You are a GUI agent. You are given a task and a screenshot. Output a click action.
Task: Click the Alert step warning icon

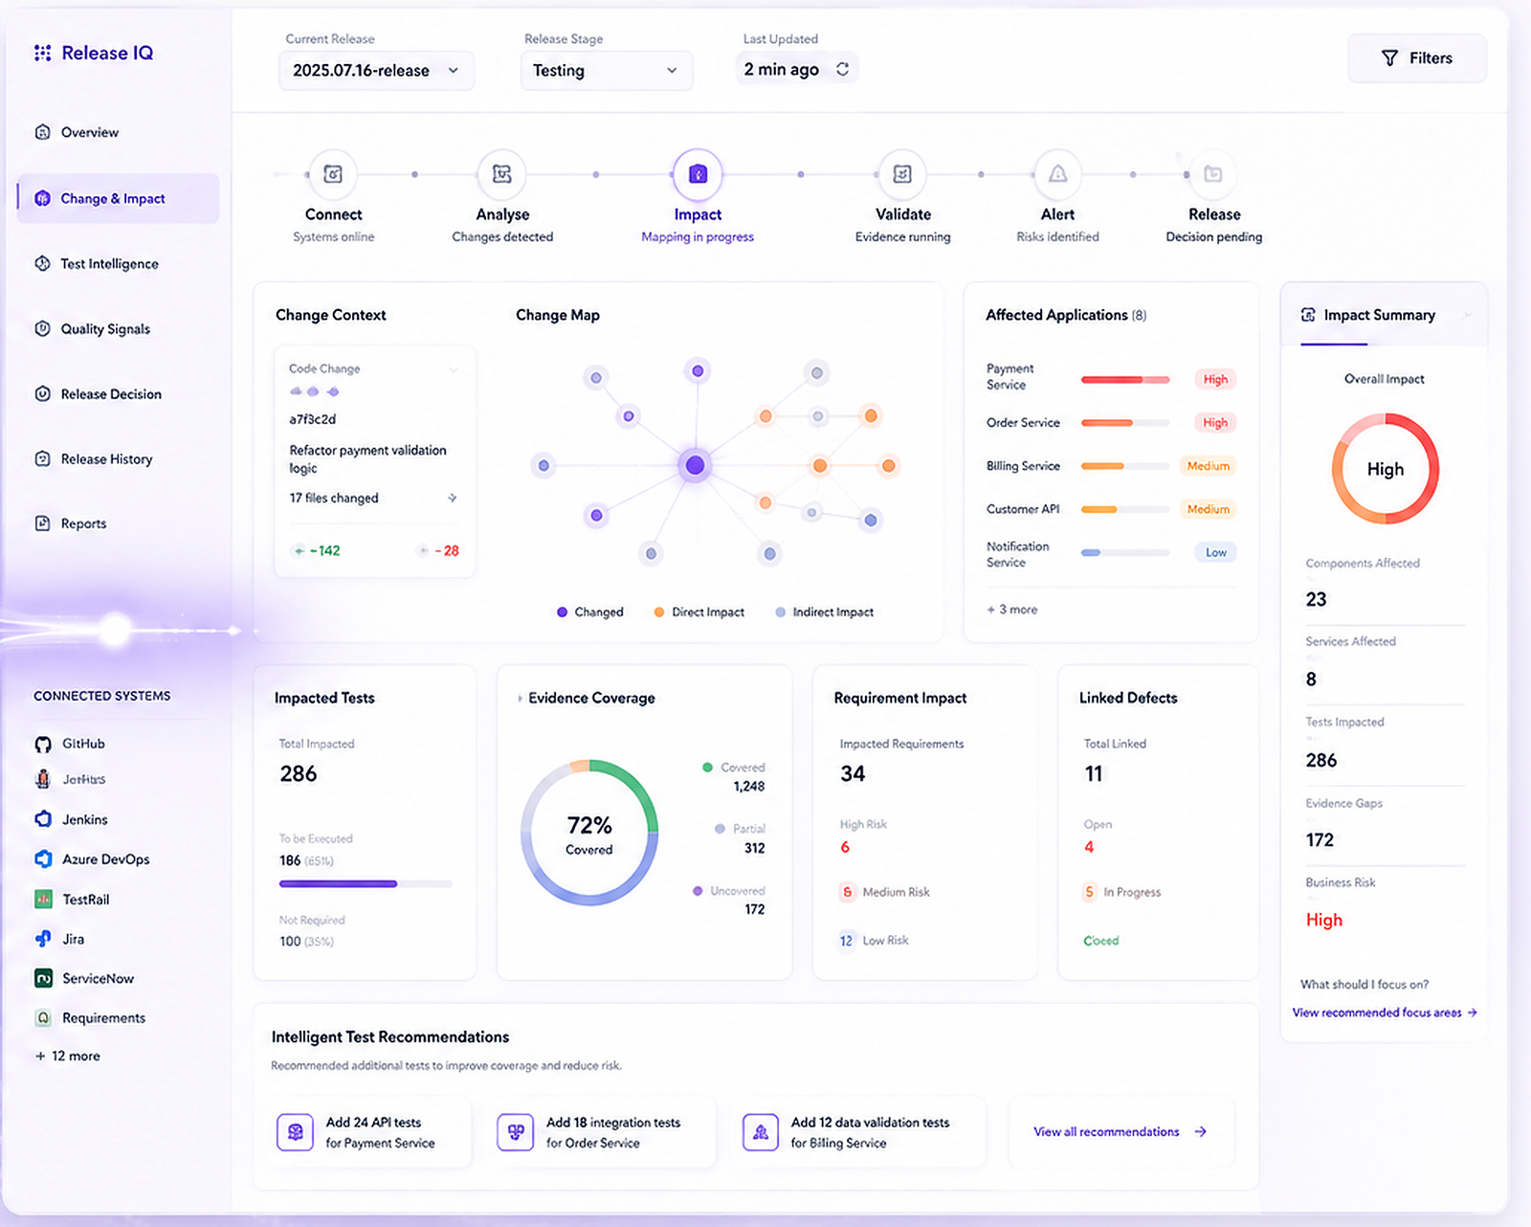pos(1057,173)
